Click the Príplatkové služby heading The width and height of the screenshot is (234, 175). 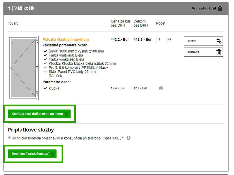point(31,130)
